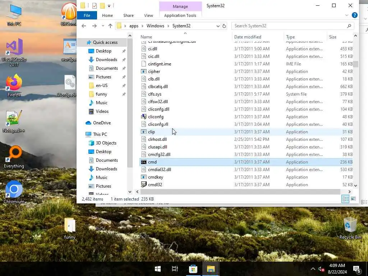Click the muted volume tray icon
The image size is (368, 276).
(x=321, y=269)
